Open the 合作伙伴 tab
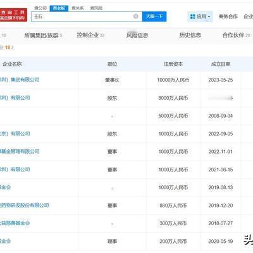Screen dimensions: 253x253 tap(236, 35)
